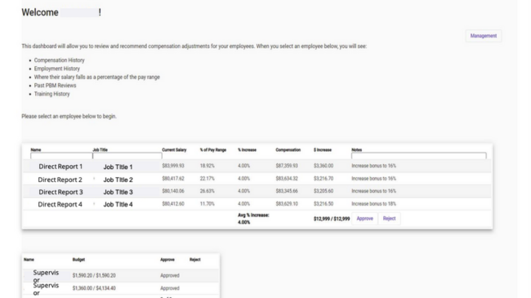Click Job Title 1 cell
The image size is (531, 298).
[118, 167]
